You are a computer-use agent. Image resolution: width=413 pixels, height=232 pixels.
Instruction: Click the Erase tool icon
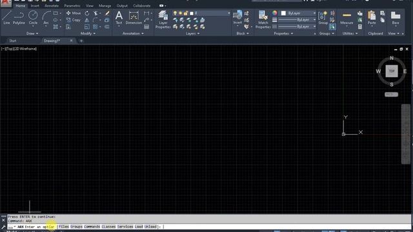click(x=107, y=13)
